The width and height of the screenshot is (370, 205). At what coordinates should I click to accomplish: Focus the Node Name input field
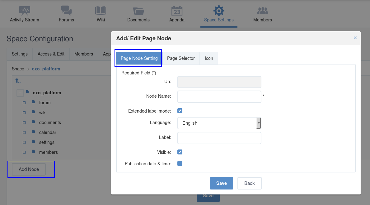tap(219, 97)
